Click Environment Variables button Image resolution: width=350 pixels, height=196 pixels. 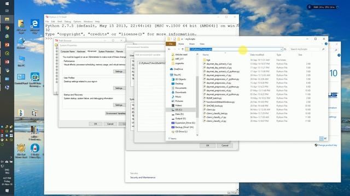(115, 113)
